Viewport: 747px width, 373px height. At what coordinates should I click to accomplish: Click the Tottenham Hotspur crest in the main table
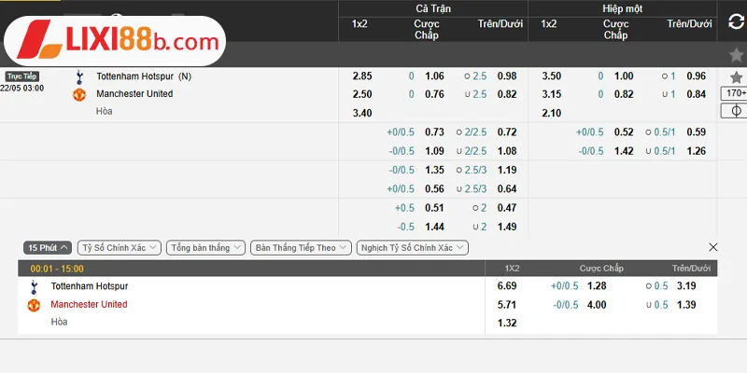tap(79, 76)
